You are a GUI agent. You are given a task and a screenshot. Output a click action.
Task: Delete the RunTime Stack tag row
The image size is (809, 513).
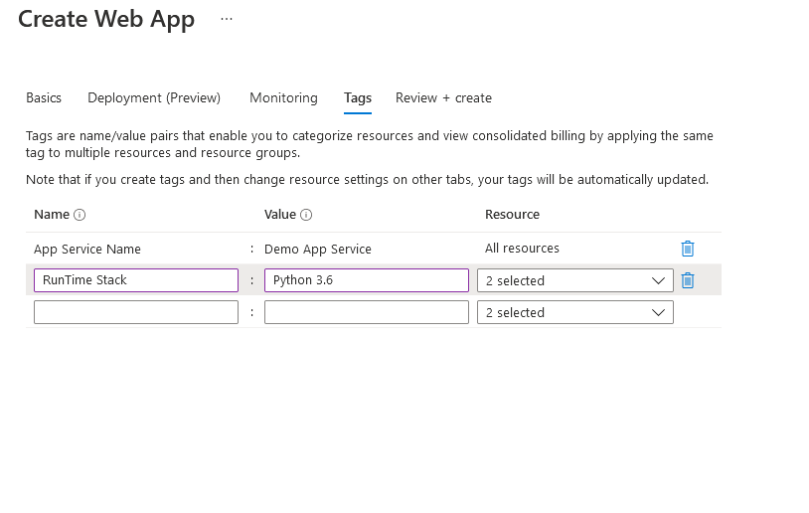click(687, 280)
